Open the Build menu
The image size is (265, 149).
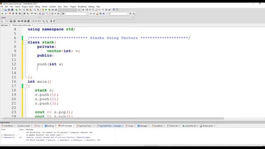click(x=31, y=7)
